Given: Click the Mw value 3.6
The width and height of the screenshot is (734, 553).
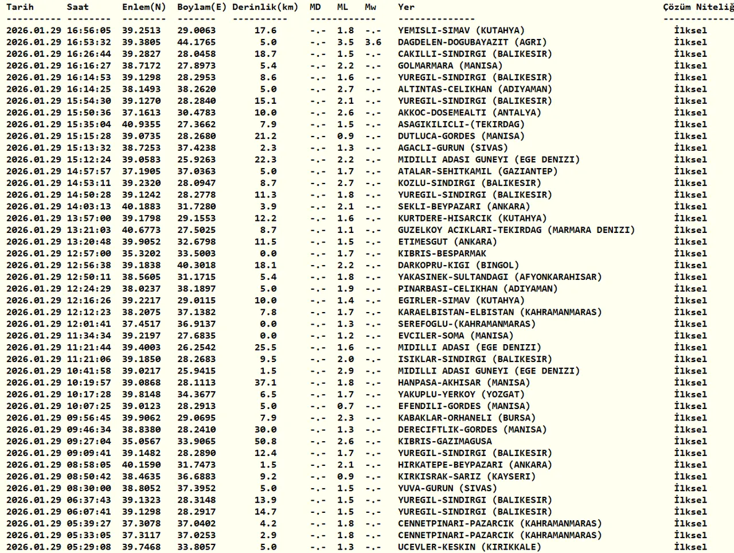Looking at the screenshot, I should pyautogui.click(x=373, y=42).
